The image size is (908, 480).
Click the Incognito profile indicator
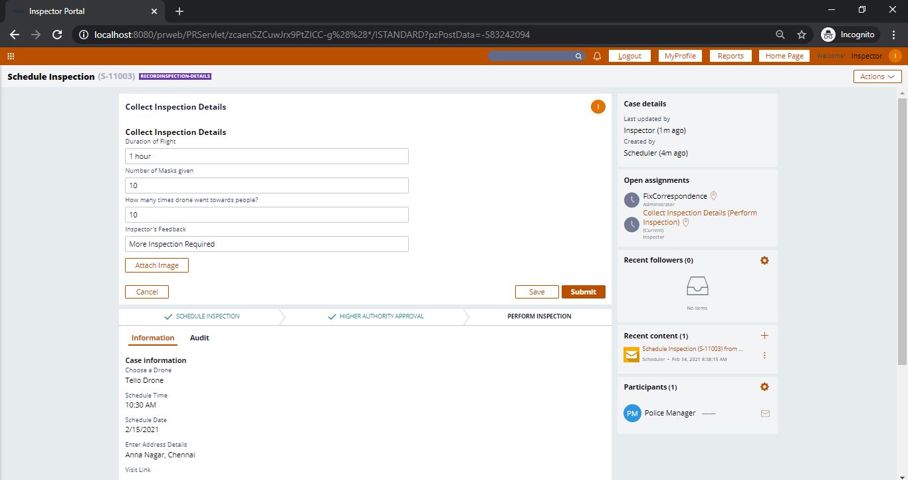tap(849, 35)
